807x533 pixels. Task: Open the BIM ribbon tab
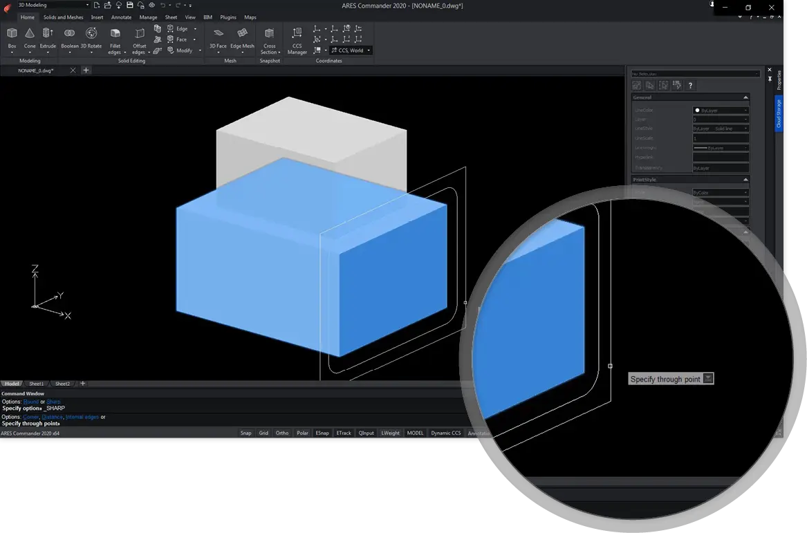point(208,17)
